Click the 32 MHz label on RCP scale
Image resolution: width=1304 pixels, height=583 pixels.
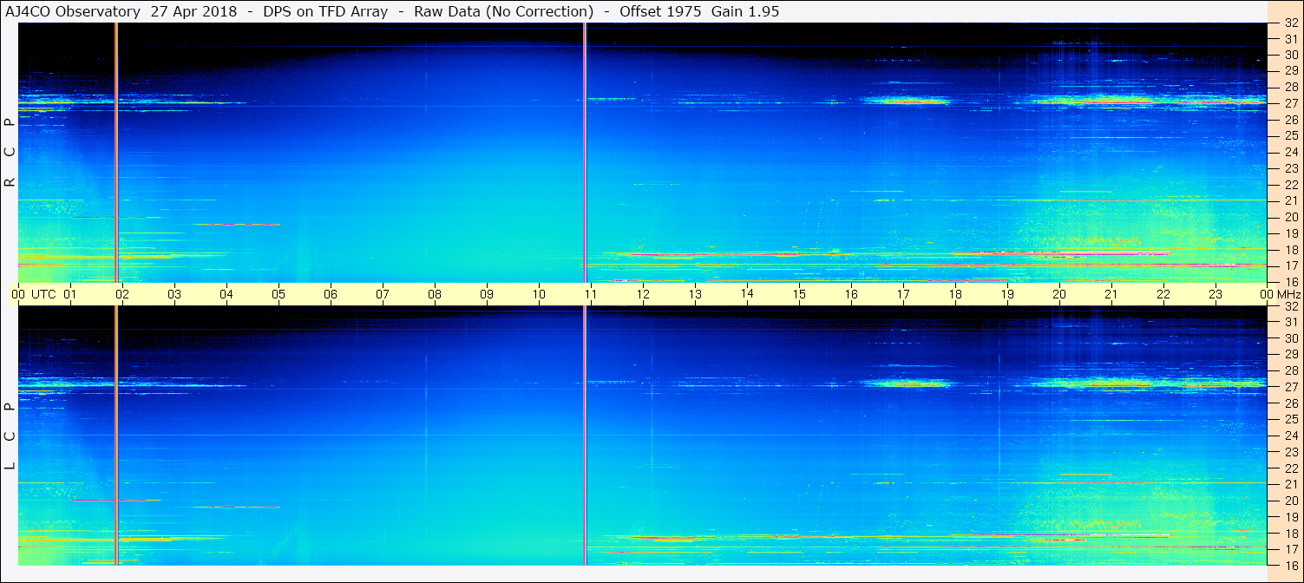coord(1290,23)
